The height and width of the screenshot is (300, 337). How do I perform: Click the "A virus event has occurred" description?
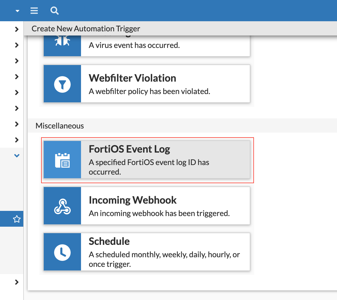[134, 45]
